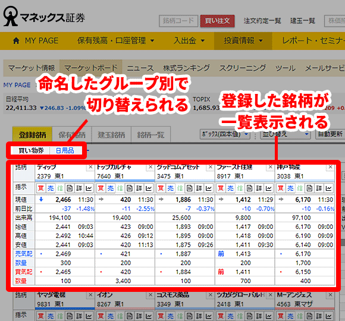
Task: Open the details (詳) icon for ファースト住建
Action: tap(259, 188)
